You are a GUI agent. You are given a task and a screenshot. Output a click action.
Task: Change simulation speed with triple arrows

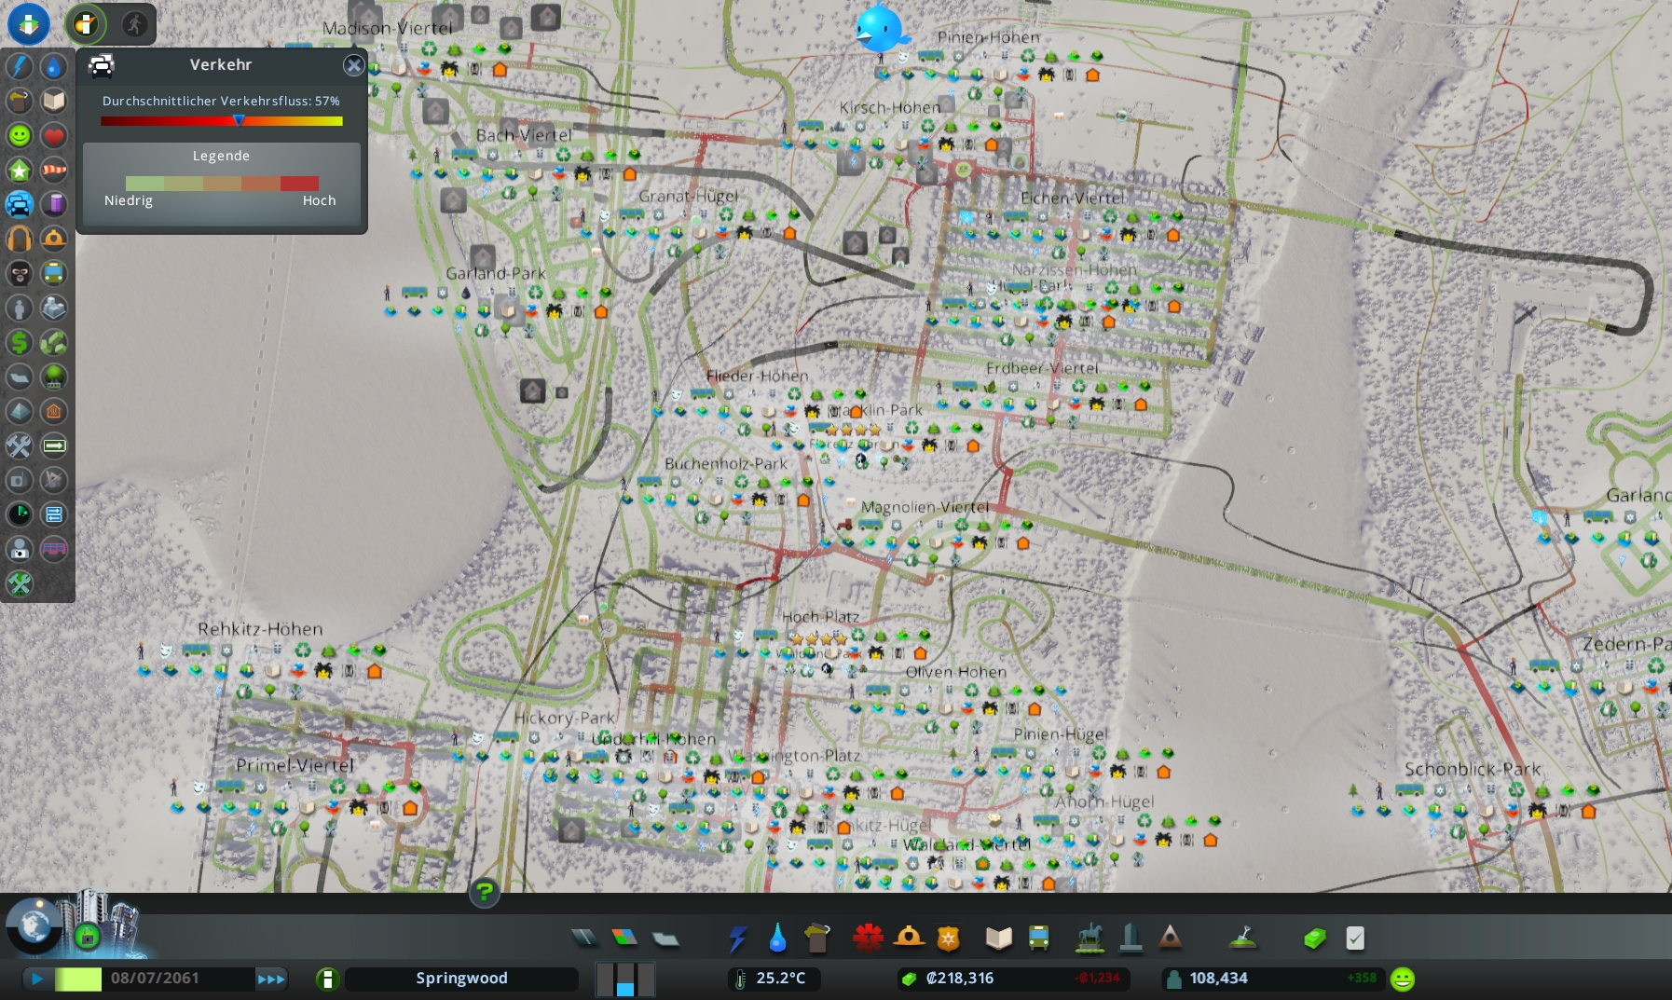[x=271, y=979]
